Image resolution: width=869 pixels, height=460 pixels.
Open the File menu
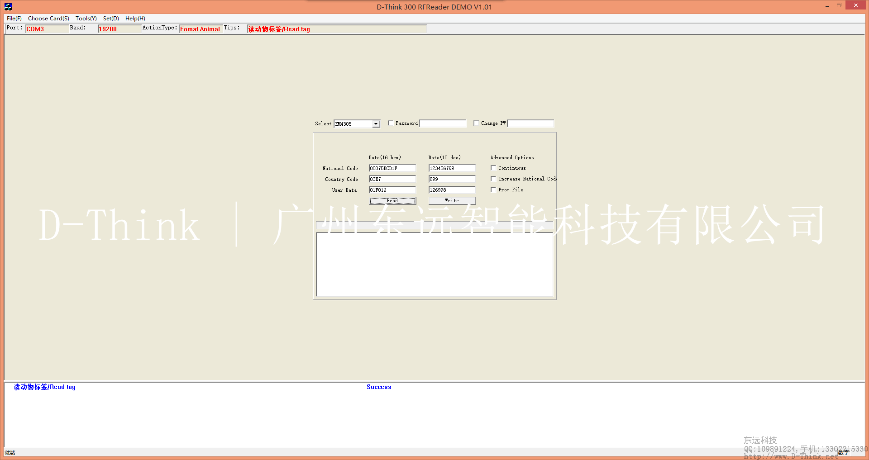[14, 19]
